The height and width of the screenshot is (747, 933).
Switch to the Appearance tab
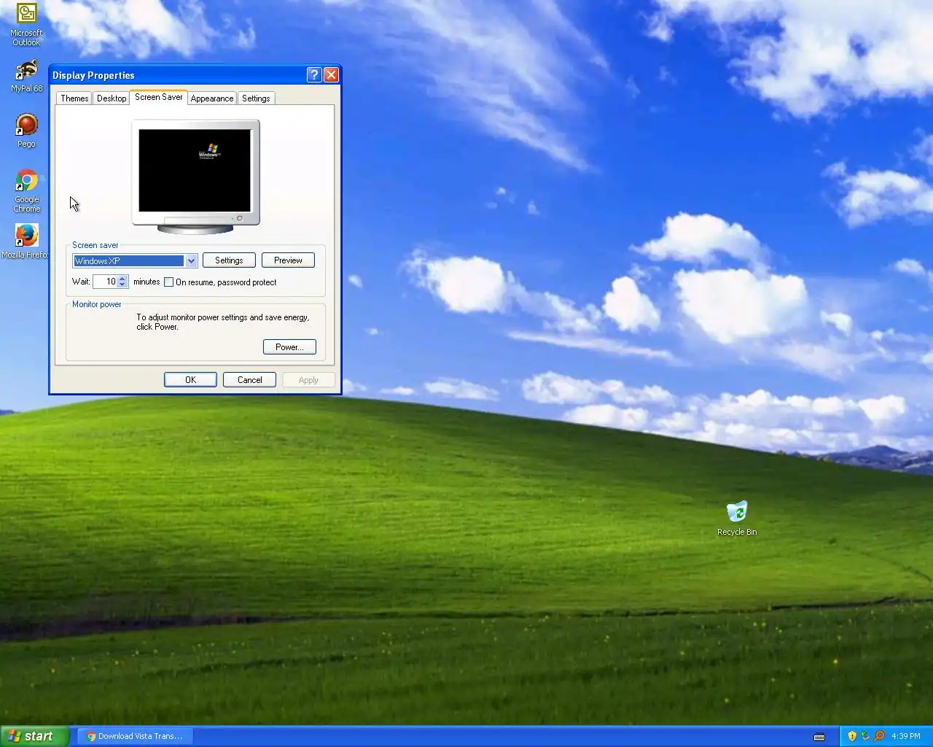pos(212,98)
